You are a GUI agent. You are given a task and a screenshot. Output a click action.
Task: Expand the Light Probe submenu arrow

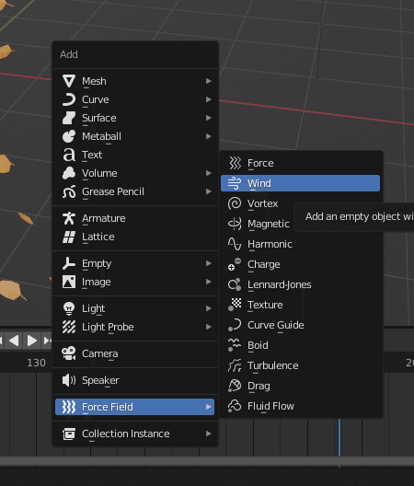tap(209, 327)
